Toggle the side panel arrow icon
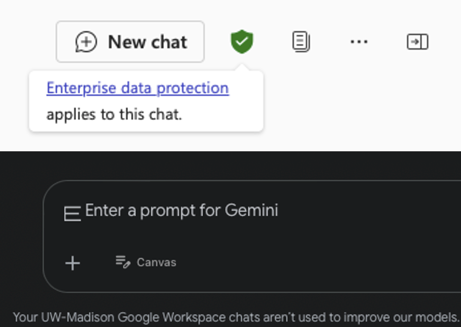The height and width of the screenshot is (327, 461). (418, 42)
